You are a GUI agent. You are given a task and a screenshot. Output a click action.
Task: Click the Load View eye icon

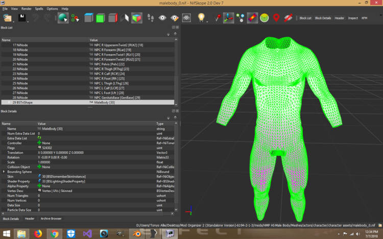(x=162, y=18)
